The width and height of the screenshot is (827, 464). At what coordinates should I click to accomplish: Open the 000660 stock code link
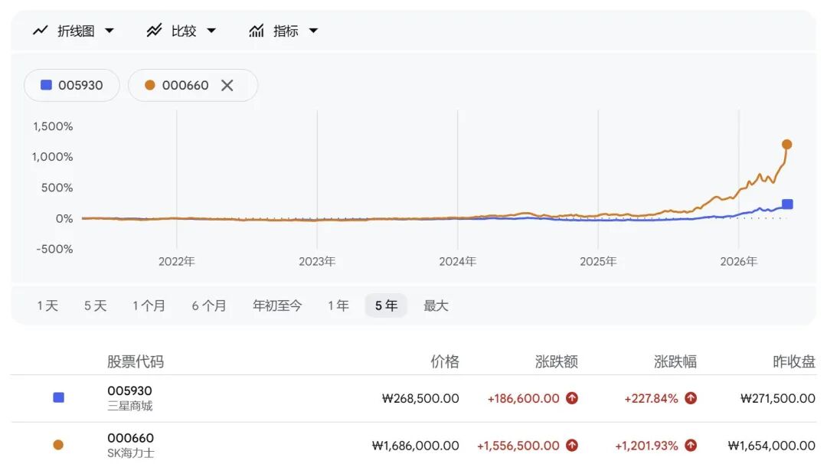pyautogui.click(x=131, y=438)
